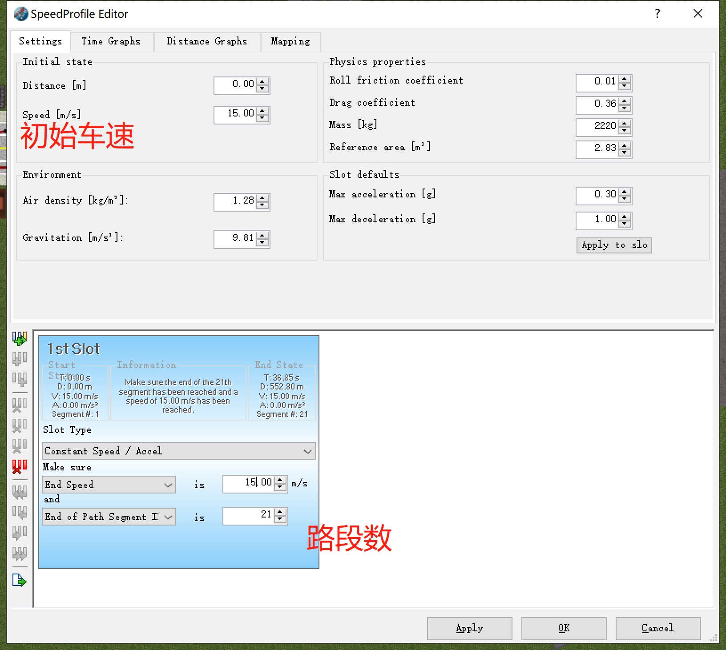The height and width of the screenshot is (650, 726).
Task: Switch to the Mapping tab
Action: point(290,41)
